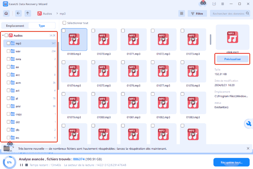Select the acm folder in tree
Image resolution: width=253 pixels, height=169 pixels.
coord(30,83)
